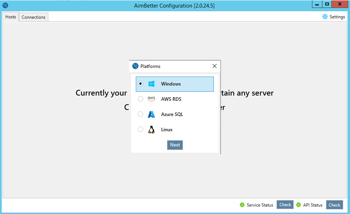Click the green Service Status indicator
This screenshot has height=214, width=350.
242,205
